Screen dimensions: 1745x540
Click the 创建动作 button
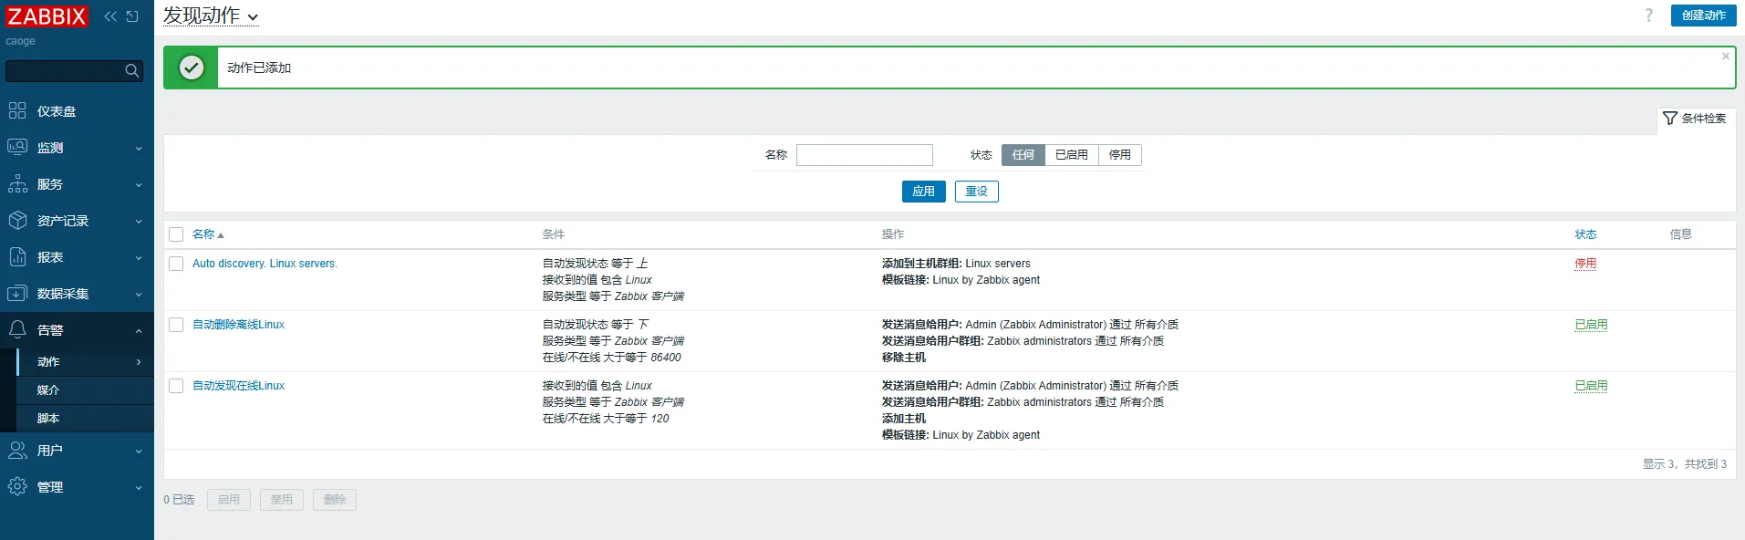[x=1703, y=16]
